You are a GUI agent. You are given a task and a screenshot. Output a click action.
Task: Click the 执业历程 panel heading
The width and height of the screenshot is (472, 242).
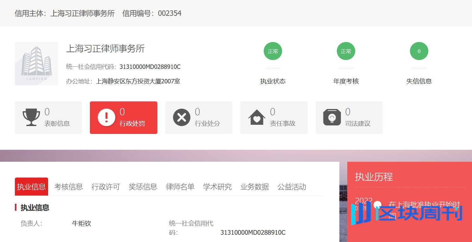[374, 177]
